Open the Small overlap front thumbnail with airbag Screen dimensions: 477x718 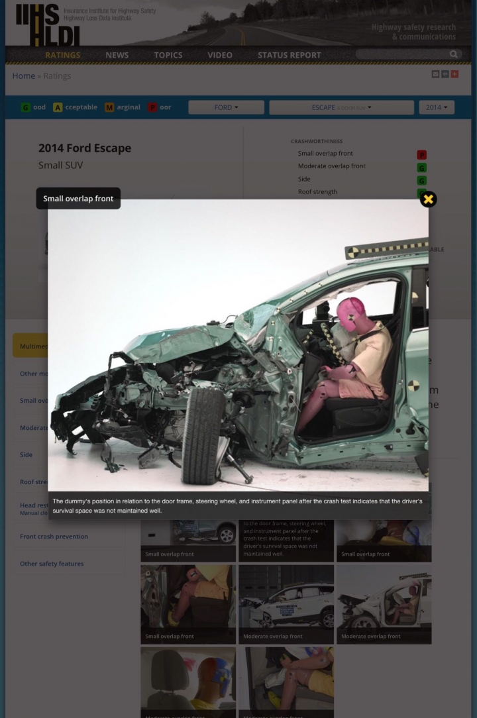click(x=384, y=540)
